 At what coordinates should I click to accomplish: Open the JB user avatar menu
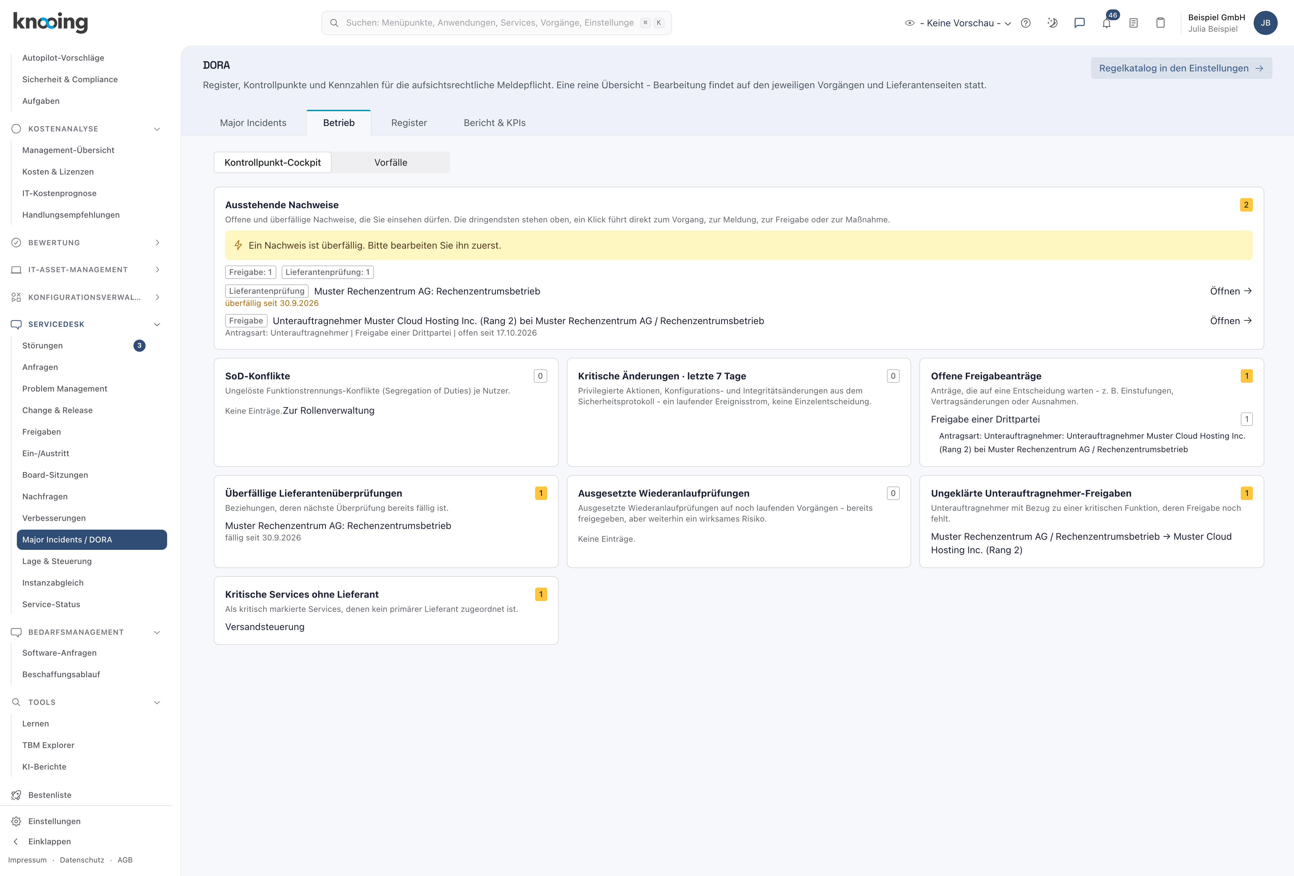1266,23
